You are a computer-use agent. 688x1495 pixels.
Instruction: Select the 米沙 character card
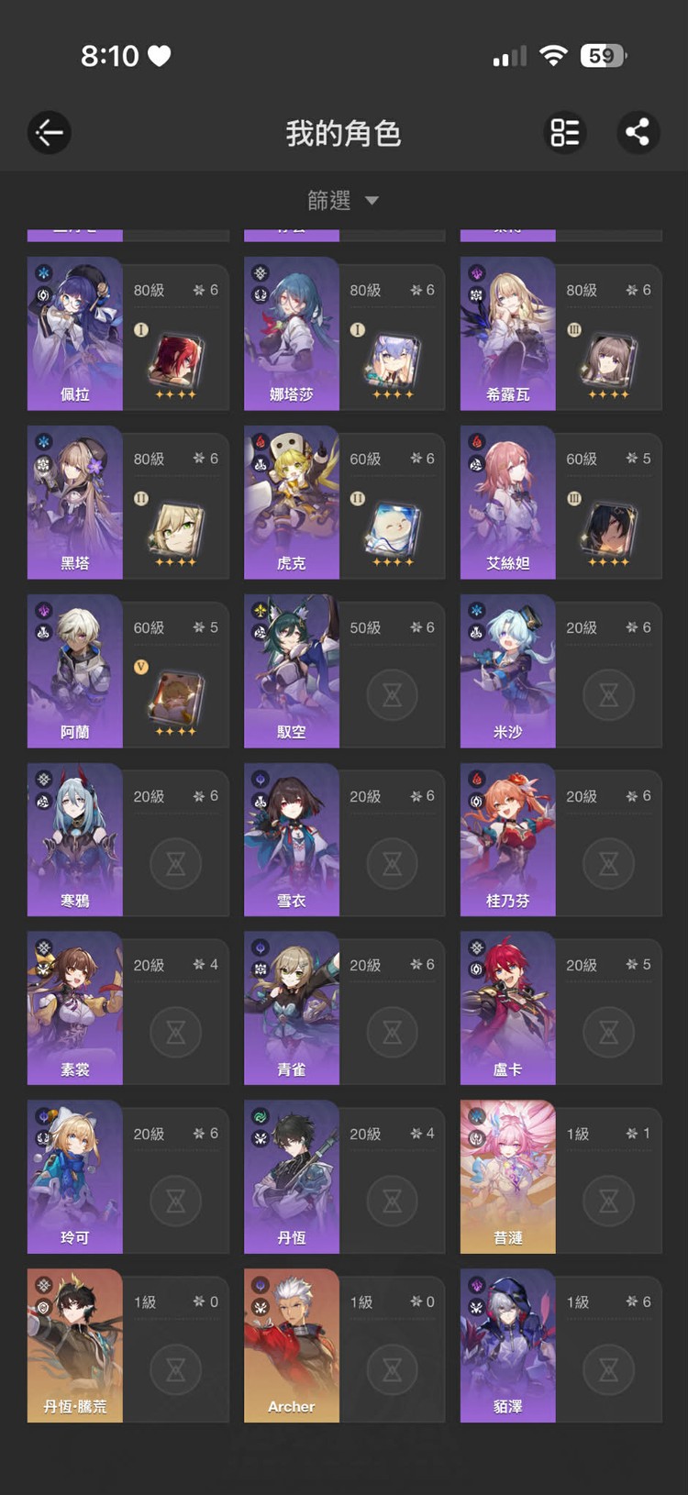coord(560,670)
